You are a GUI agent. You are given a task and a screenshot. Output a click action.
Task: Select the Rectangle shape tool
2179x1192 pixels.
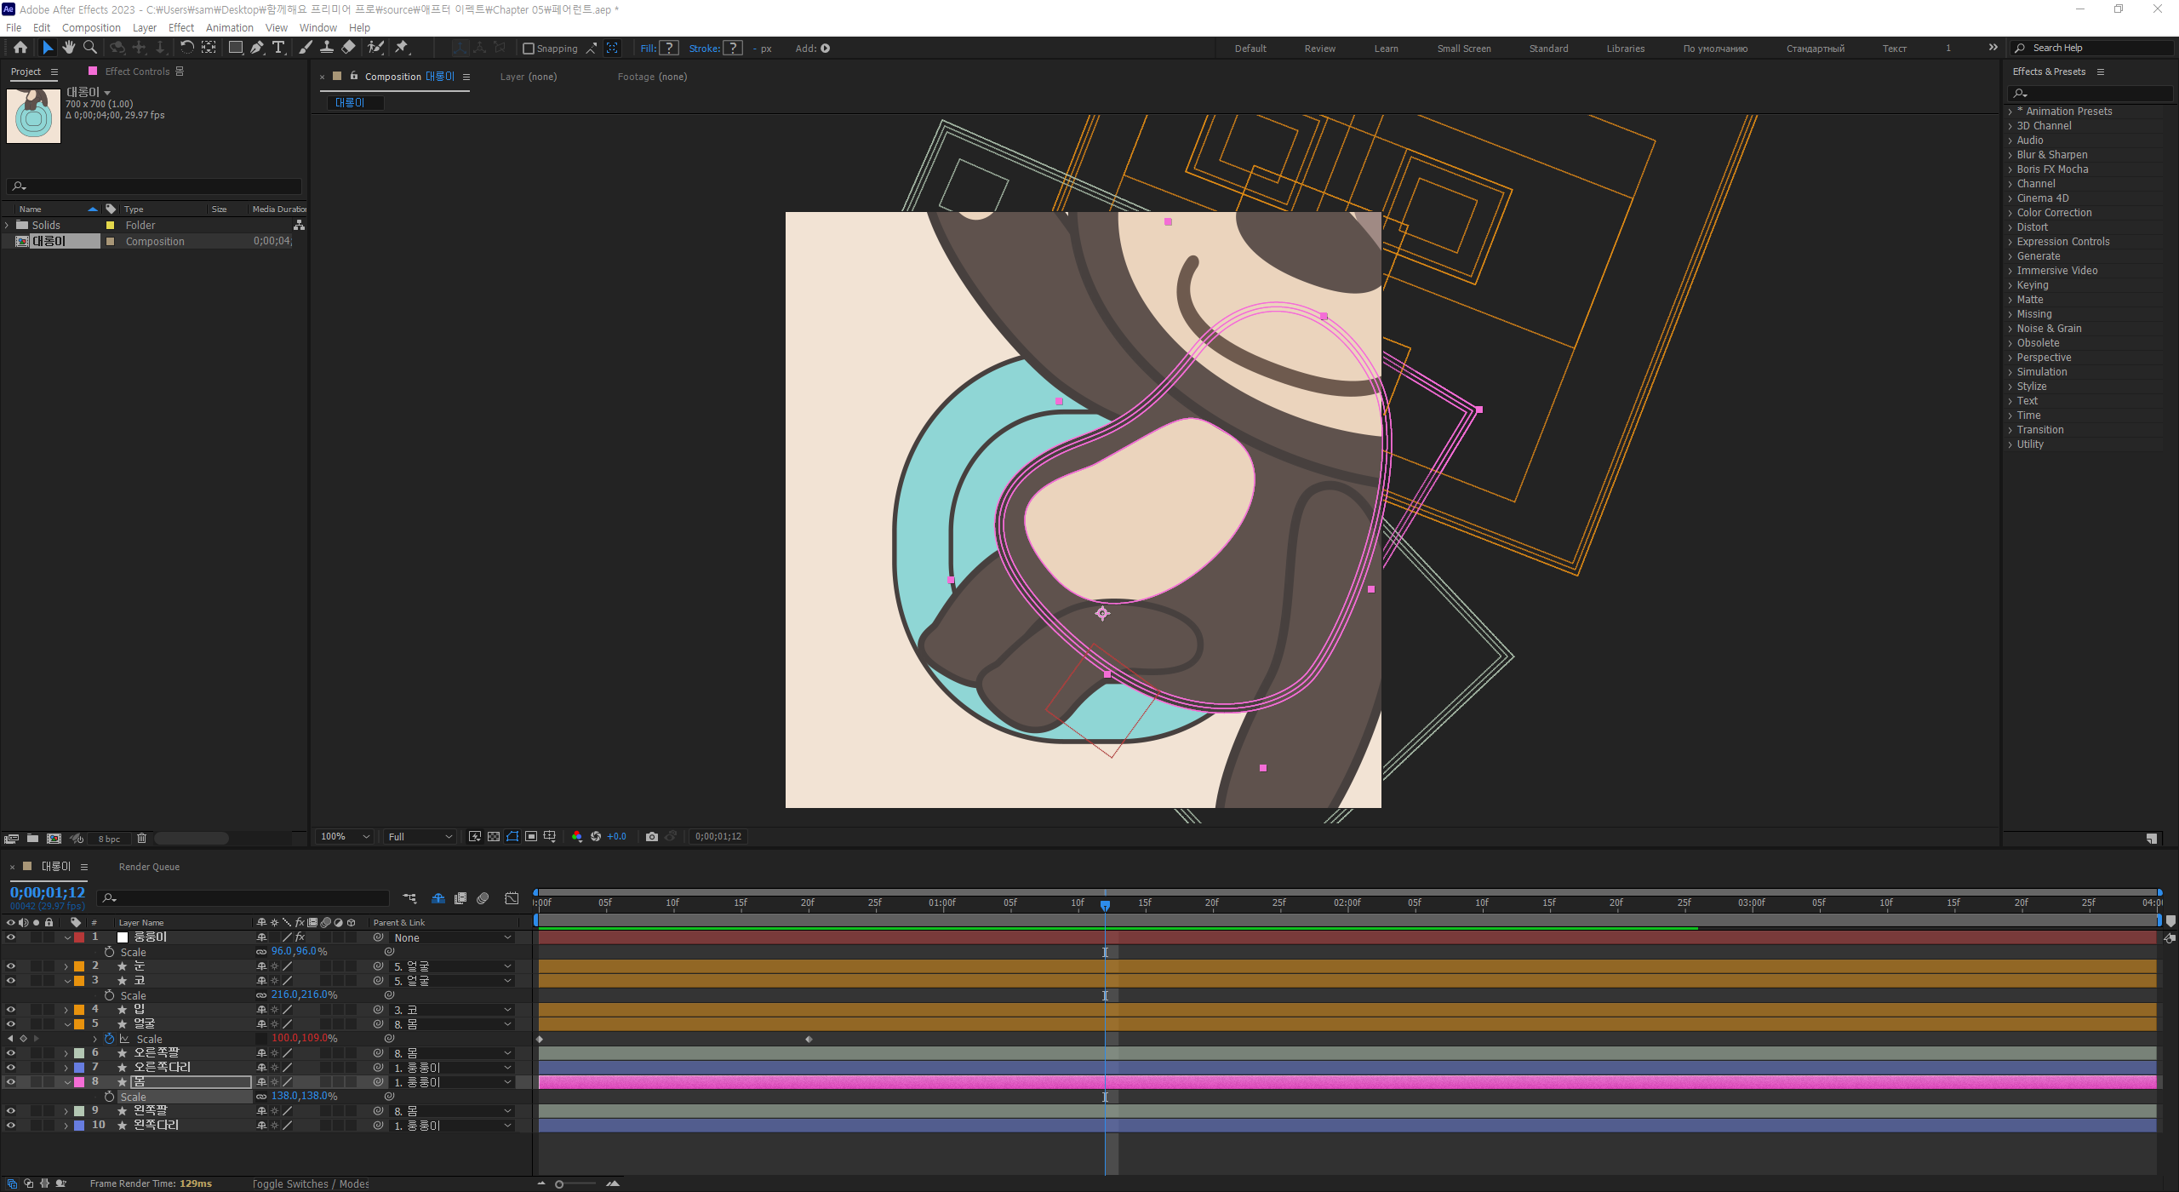pos(235,48)
